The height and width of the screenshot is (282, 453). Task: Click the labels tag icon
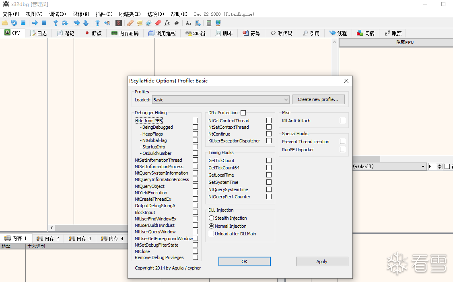149,23
